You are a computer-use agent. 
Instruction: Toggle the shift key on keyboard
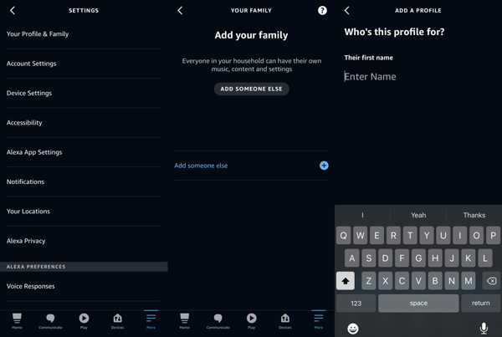point(345,281)
